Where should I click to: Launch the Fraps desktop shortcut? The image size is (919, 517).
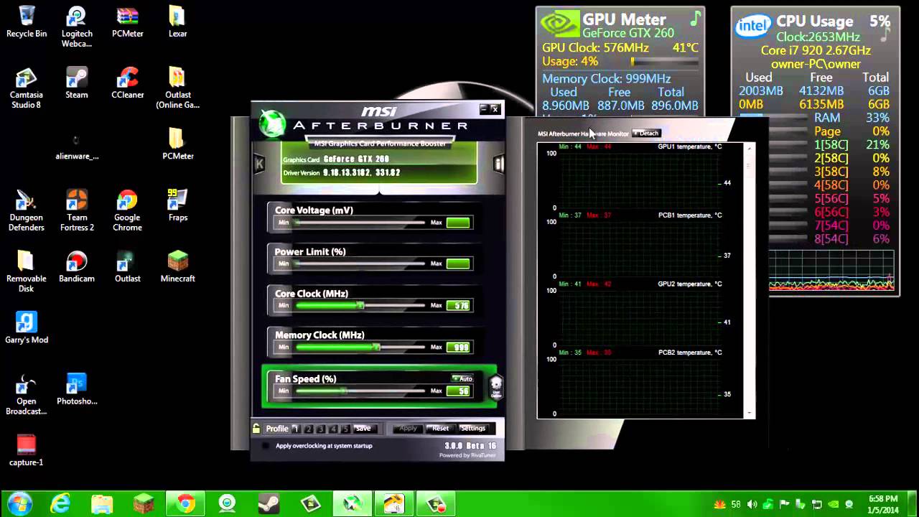[178, 205]
